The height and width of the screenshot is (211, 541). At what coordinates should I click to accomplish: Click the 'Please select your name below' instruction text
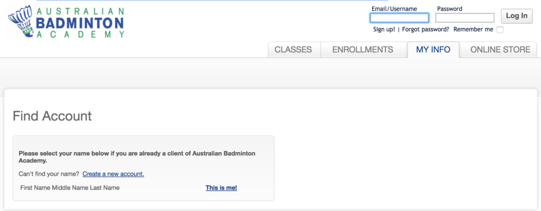tap(137, 157)
